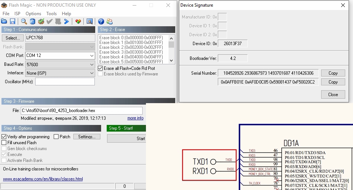Click the Oscillator (MHz) input field
Viewport: 353px width, 190px height.
point(65,82)
